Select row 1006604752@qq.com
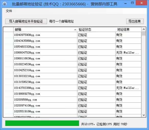The width and height of the screenshot is (149, 130). pyautogui.click(x=72, y=53)
